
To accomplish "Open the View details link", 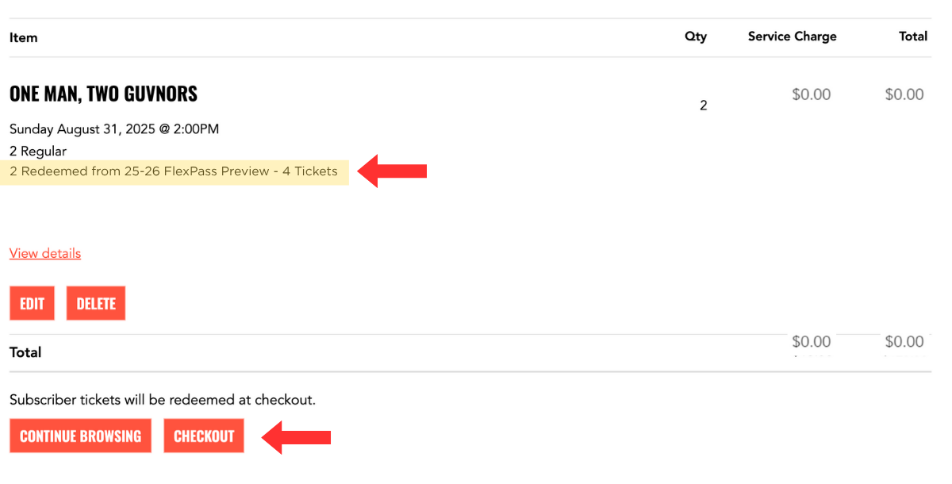I will [x=45, y=254].
